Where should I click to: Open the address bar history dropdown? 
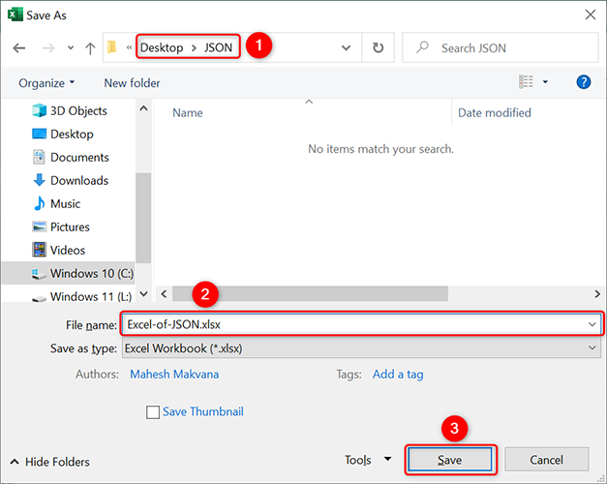click(347, 47)
